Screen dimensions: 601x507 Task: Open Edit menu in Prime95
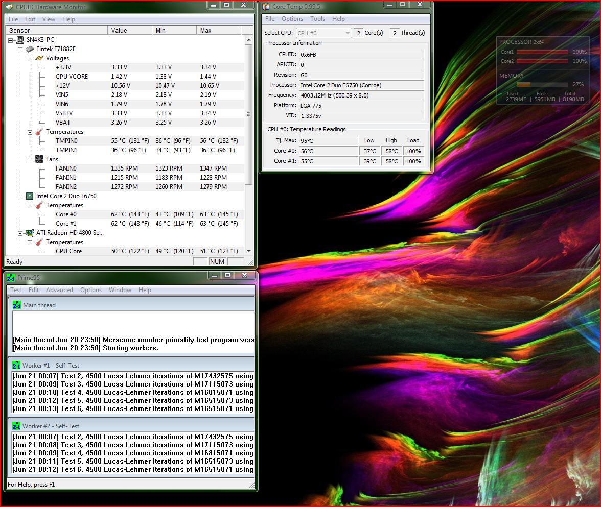point(34,290)
